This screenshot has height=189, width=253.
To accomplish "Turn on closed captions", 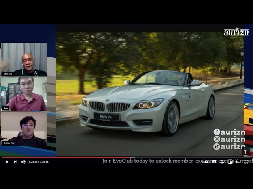I will pyautogui.click(x=214, y=162).
